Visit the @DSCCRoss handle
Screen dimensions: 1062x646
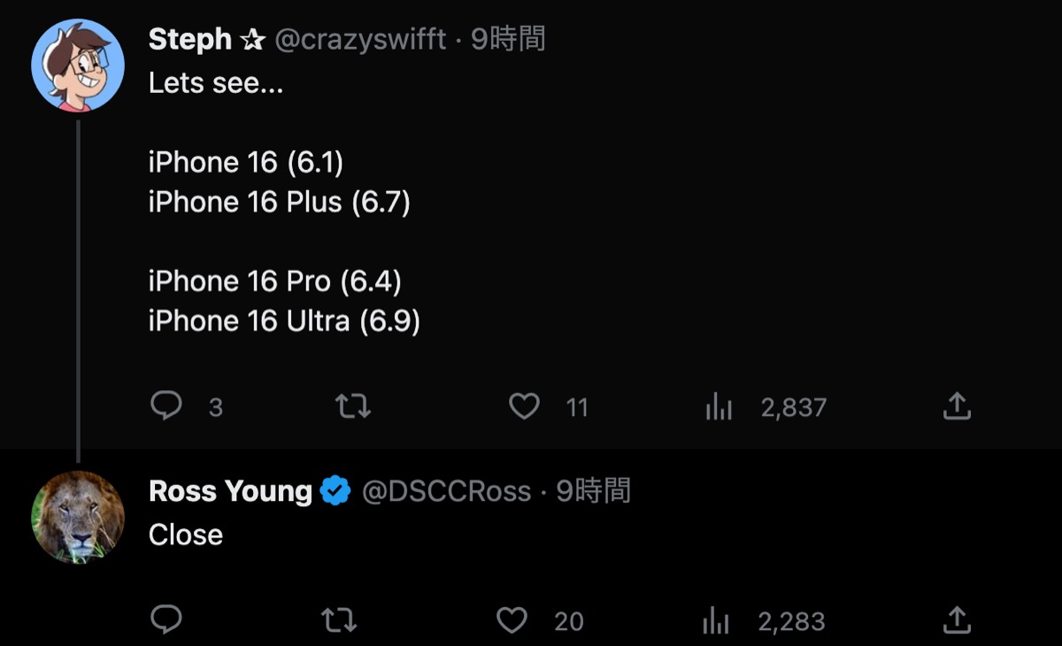coord(446,490)
